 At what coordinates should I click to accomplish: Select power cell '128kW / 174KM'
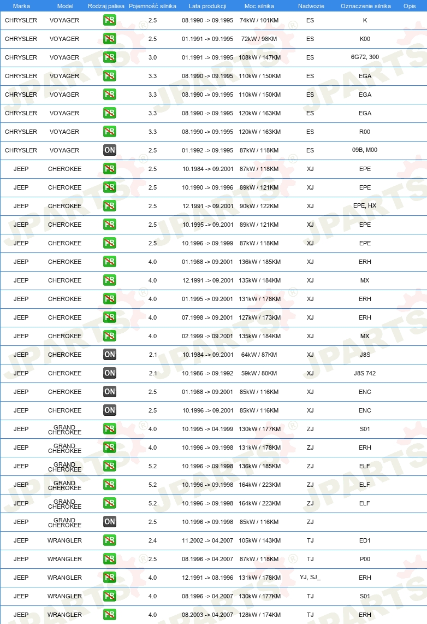tap(259, 615)
